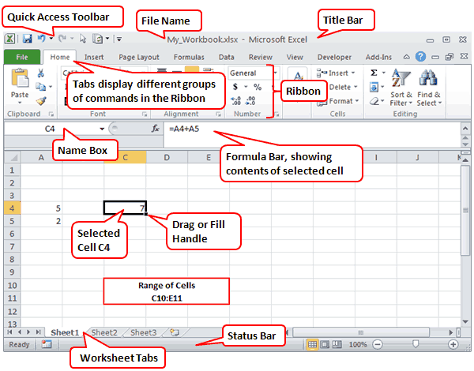Screen dimensions: 474x371
Task: Open Sort & Filter
Action: coord(401,88)
